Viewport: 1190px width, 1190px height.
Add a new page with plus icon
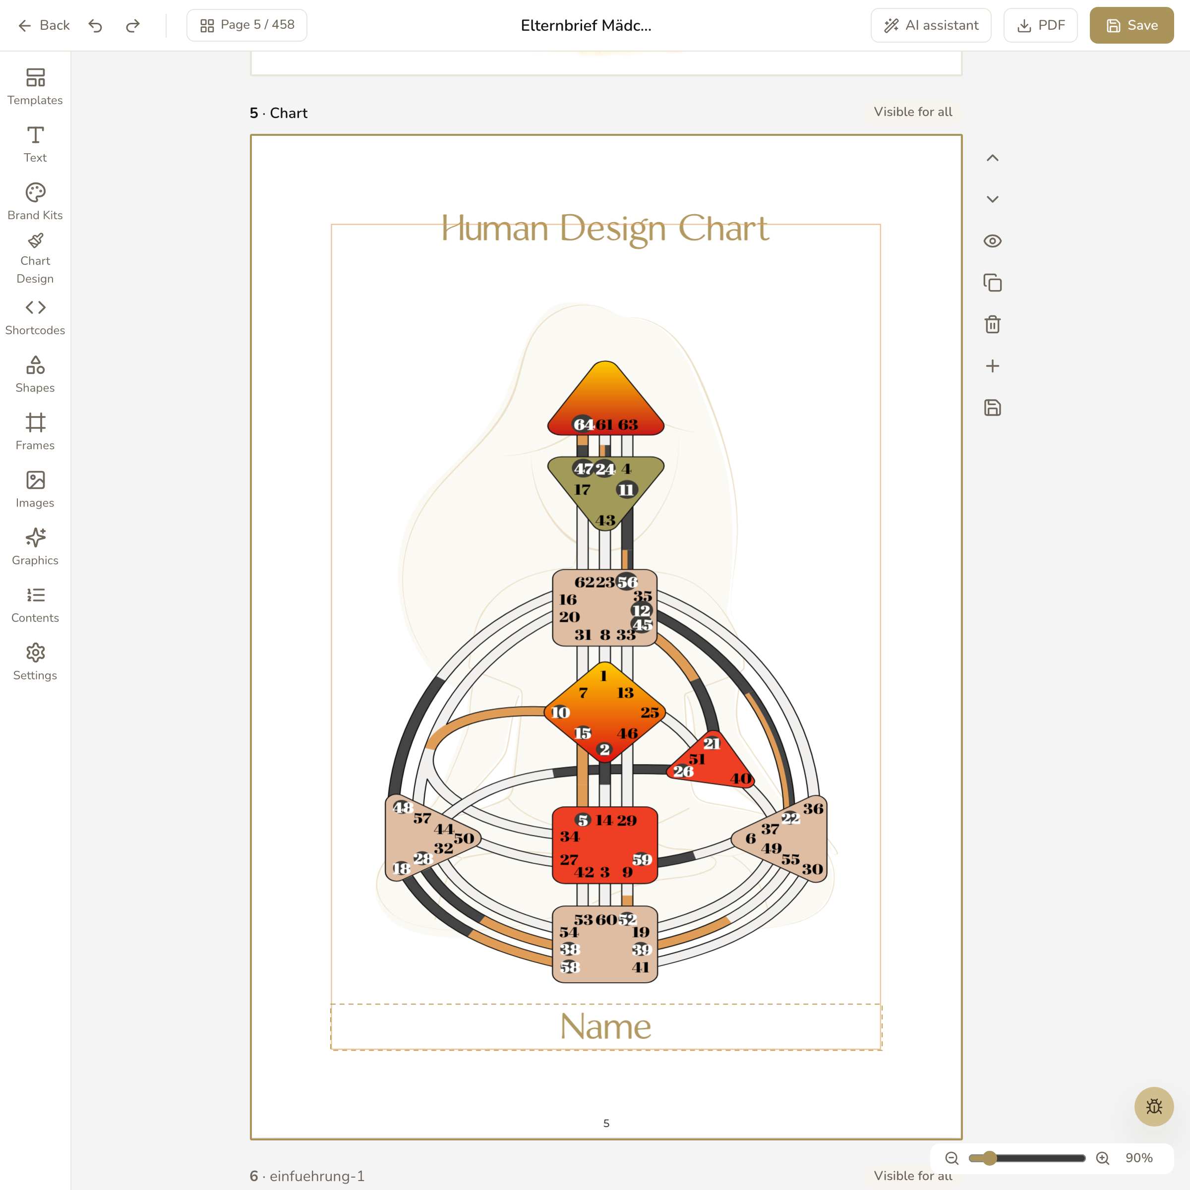[992, 366]
